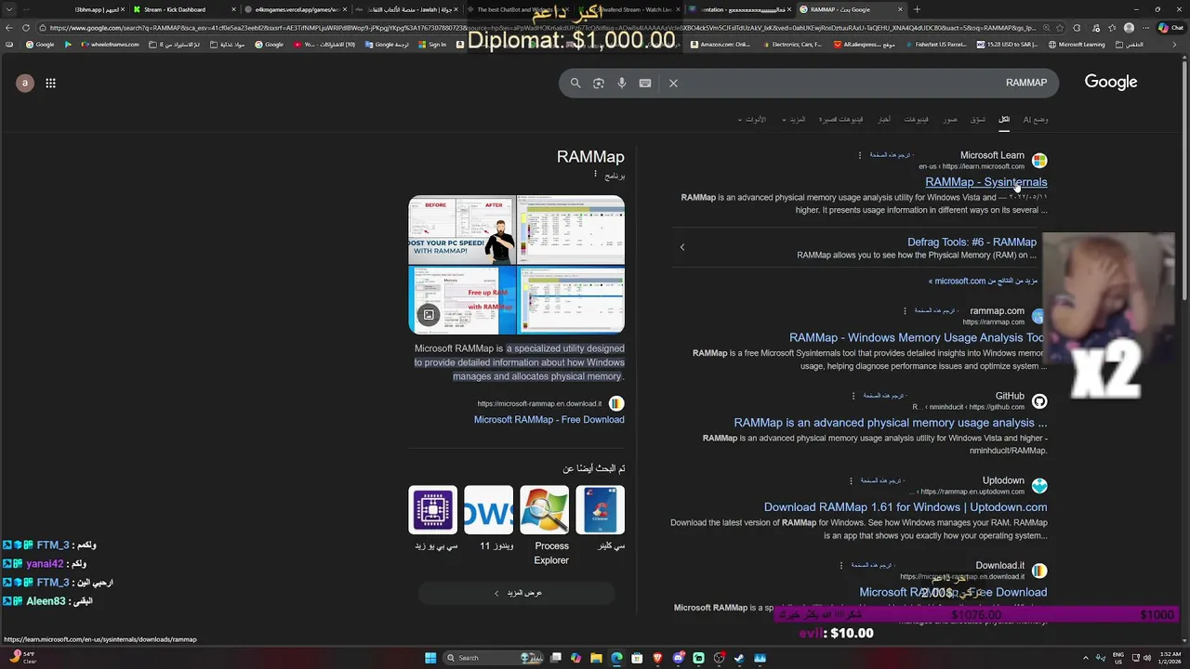Switch to the أخبار news tab
Viewport: 1190px width, 669px height.
(884, 119)
